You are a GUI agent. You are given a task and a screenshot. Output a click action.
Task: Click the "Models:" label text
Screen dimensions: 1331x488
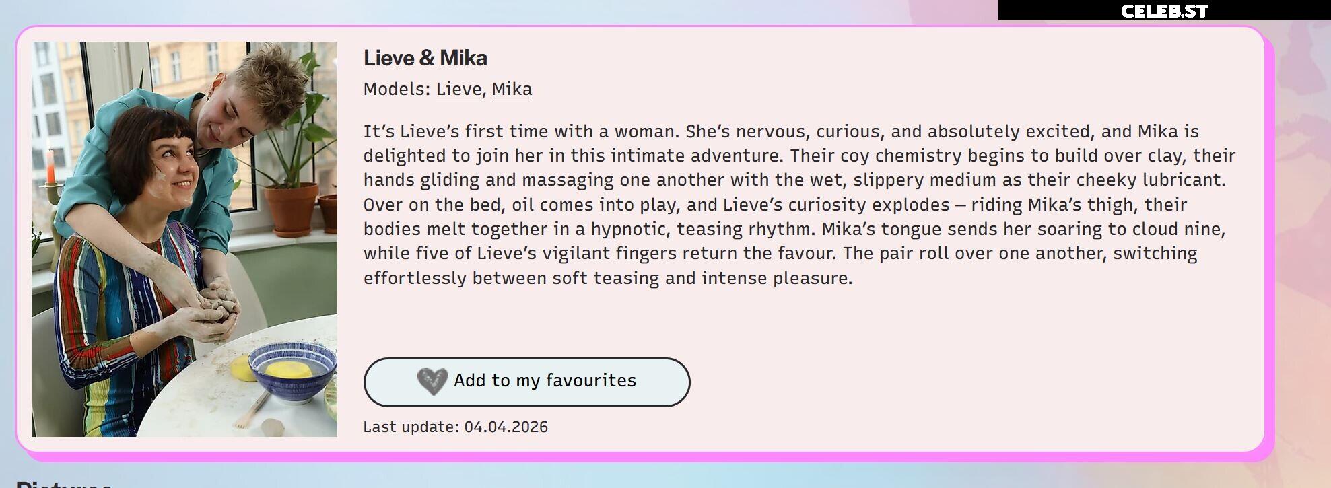(397, 89)
